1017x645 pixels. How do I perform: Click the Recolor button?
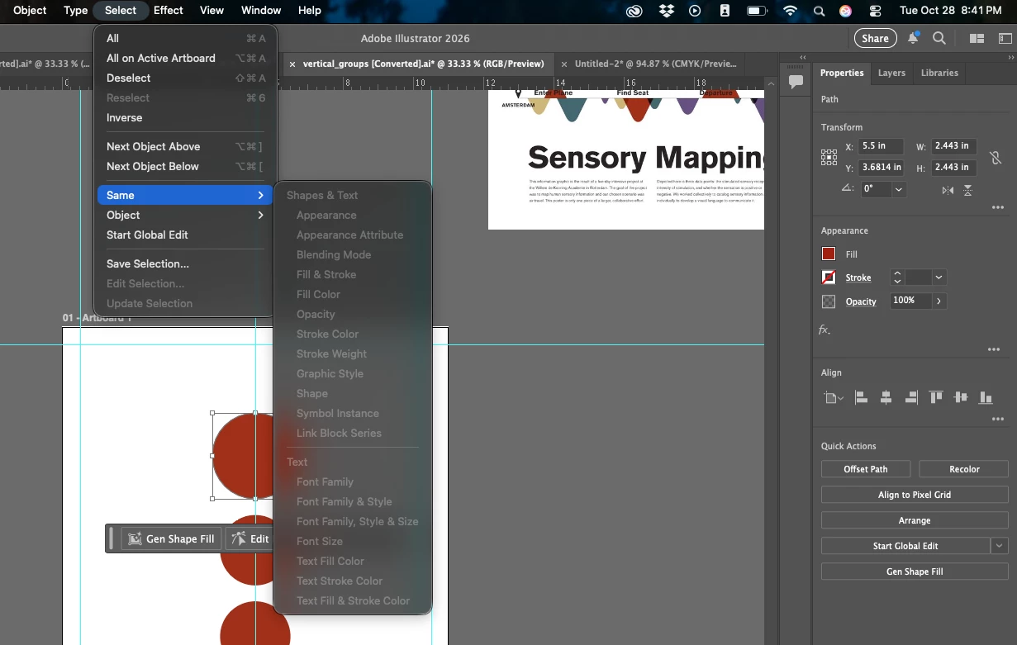click(x=964, y=469)
